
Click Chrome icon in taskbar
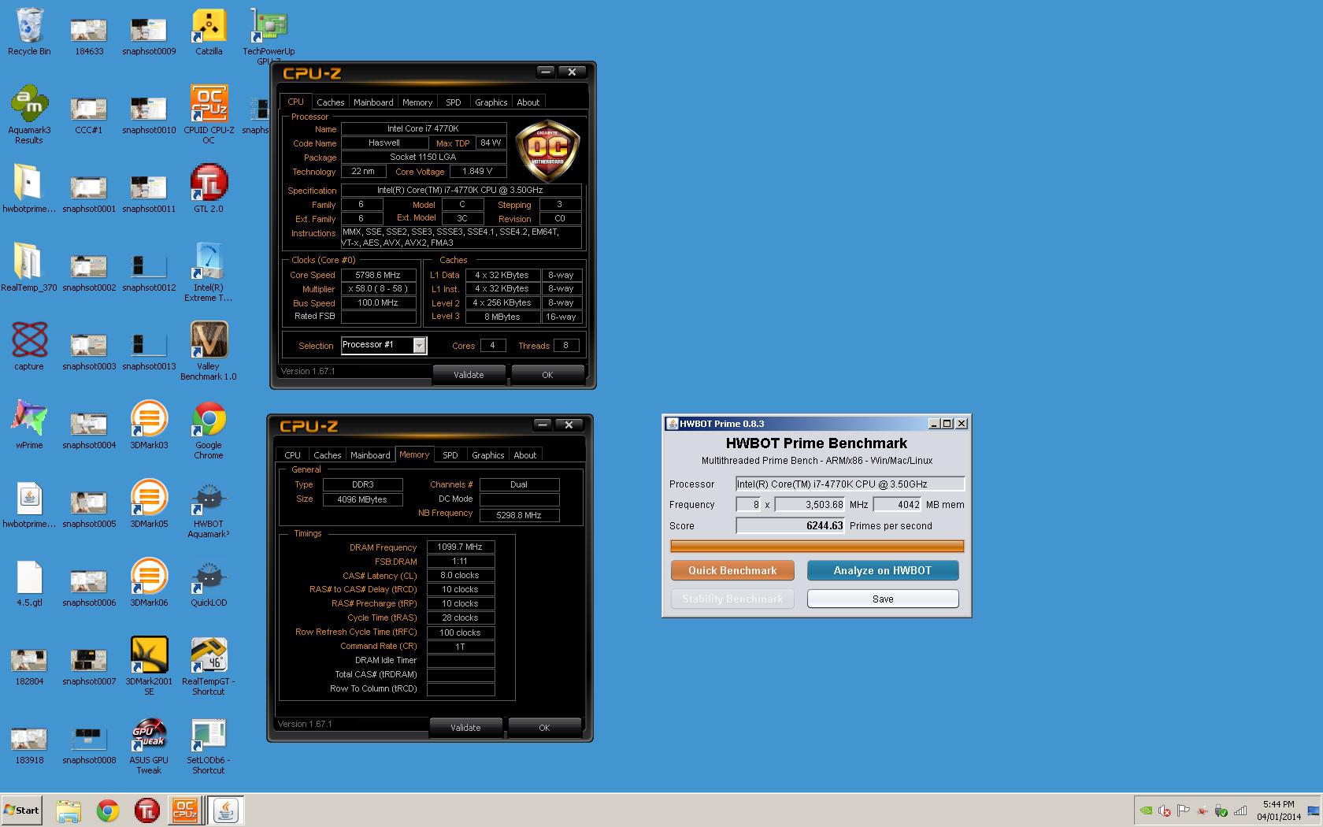click(108, 810)
